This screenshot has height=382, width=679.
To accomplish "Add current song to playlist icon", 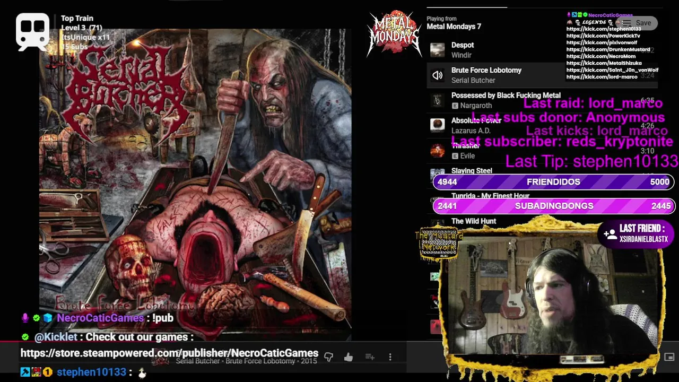I will (370, 357).
